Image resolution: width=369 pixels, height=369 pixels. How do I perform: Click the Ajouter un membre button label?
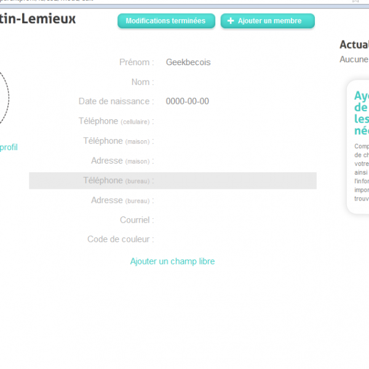(269, 21)
